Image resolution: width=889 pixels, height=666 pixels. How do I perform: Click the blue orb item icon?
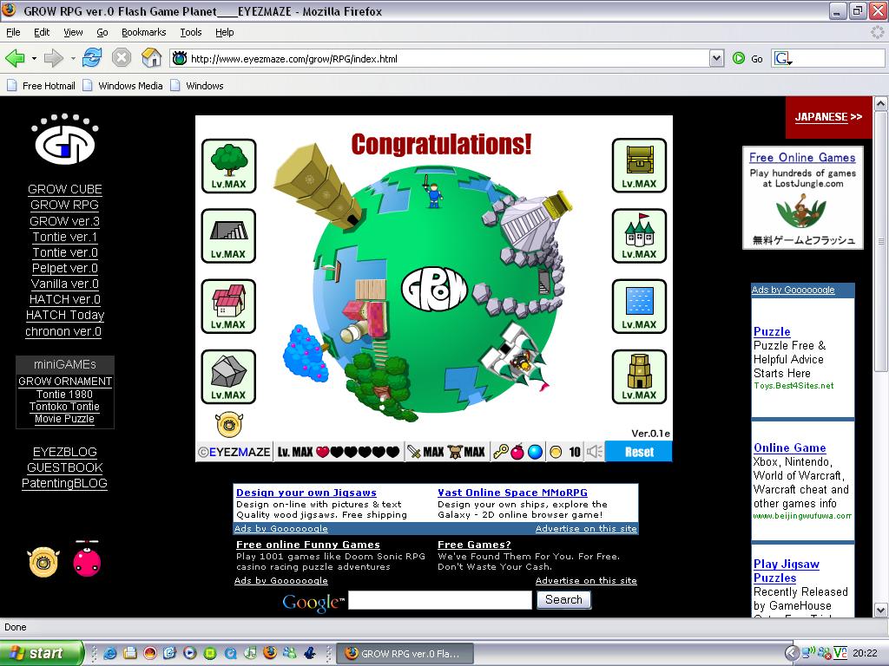pos(535,452)
